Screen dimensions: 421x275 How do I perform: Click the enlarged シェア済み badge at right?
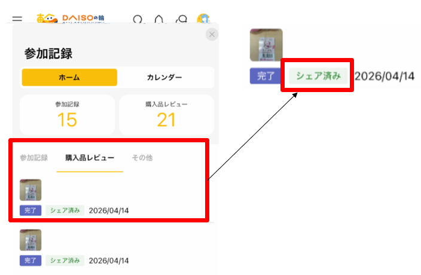coord(318,76)
